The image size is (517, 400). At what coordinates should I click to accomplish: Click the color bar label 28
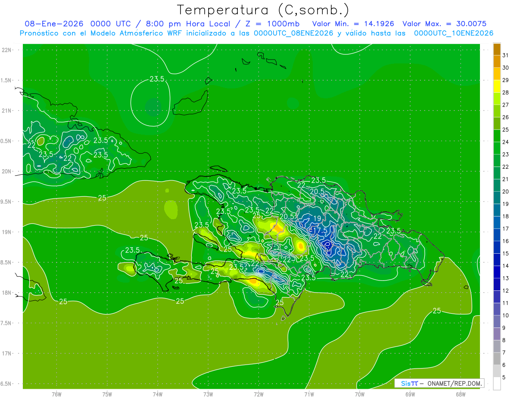(x=506, y=93)
